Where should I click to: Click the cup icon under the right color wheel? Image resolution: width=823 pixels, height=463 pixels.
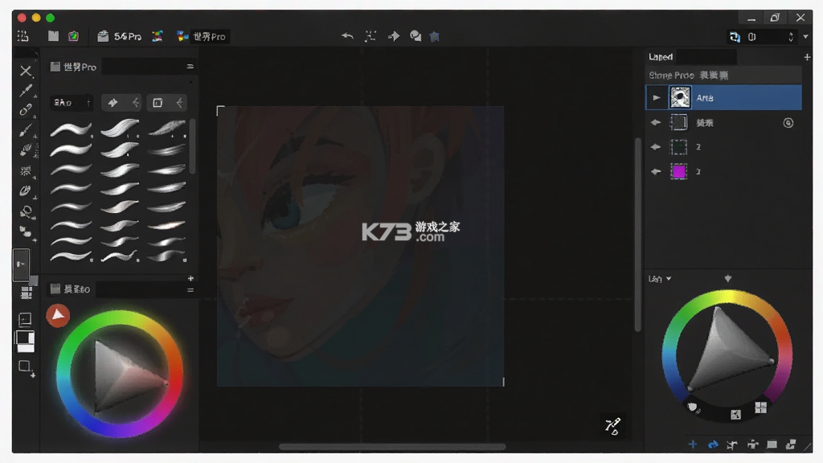693,408
